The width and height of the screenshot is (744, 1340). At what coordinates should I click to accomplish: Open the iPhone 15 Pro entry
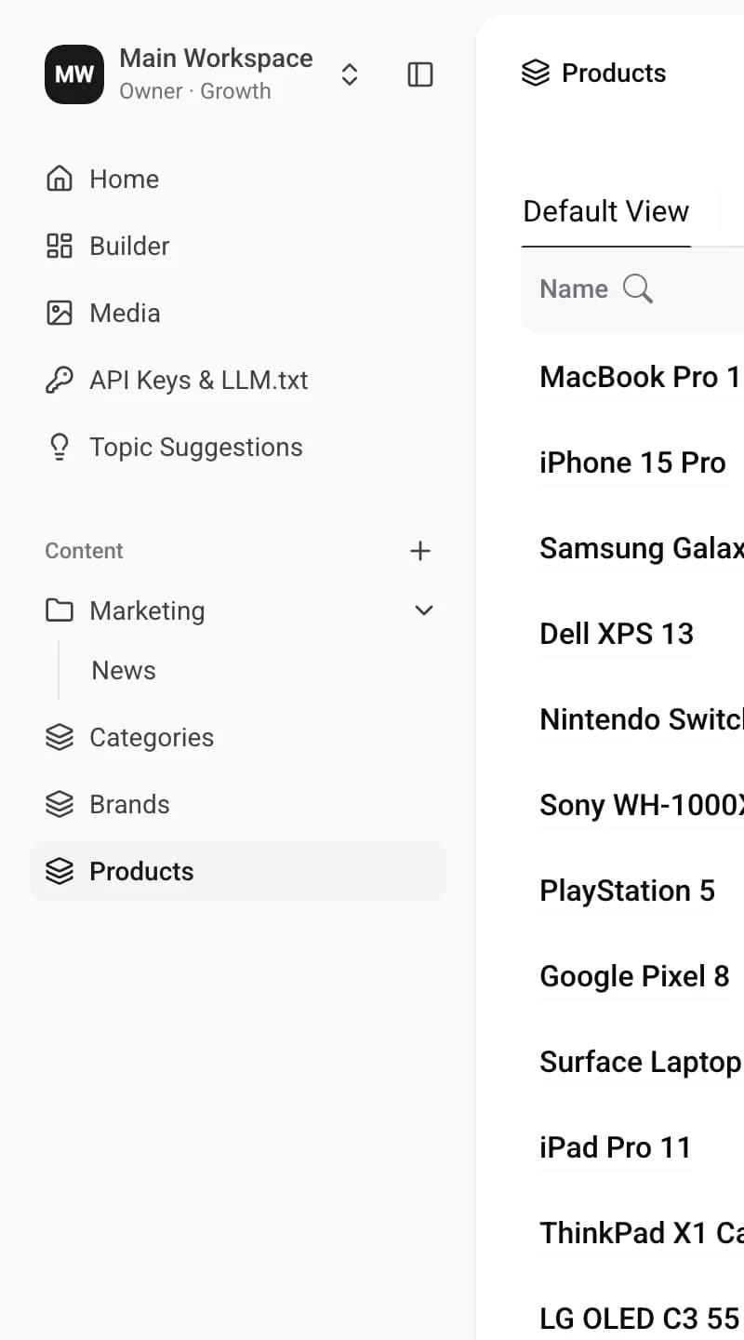point(632,462)
